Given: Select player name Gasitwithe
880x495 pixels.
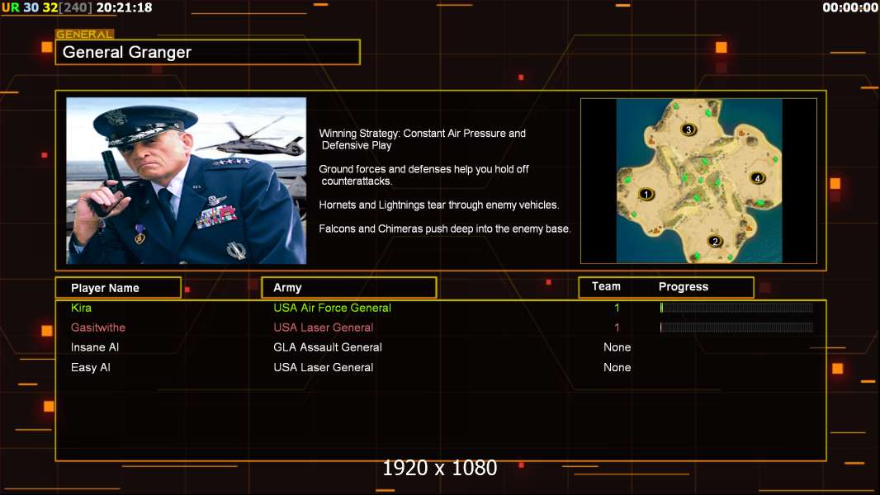Looking at the screenshot, I should point(98,328).
